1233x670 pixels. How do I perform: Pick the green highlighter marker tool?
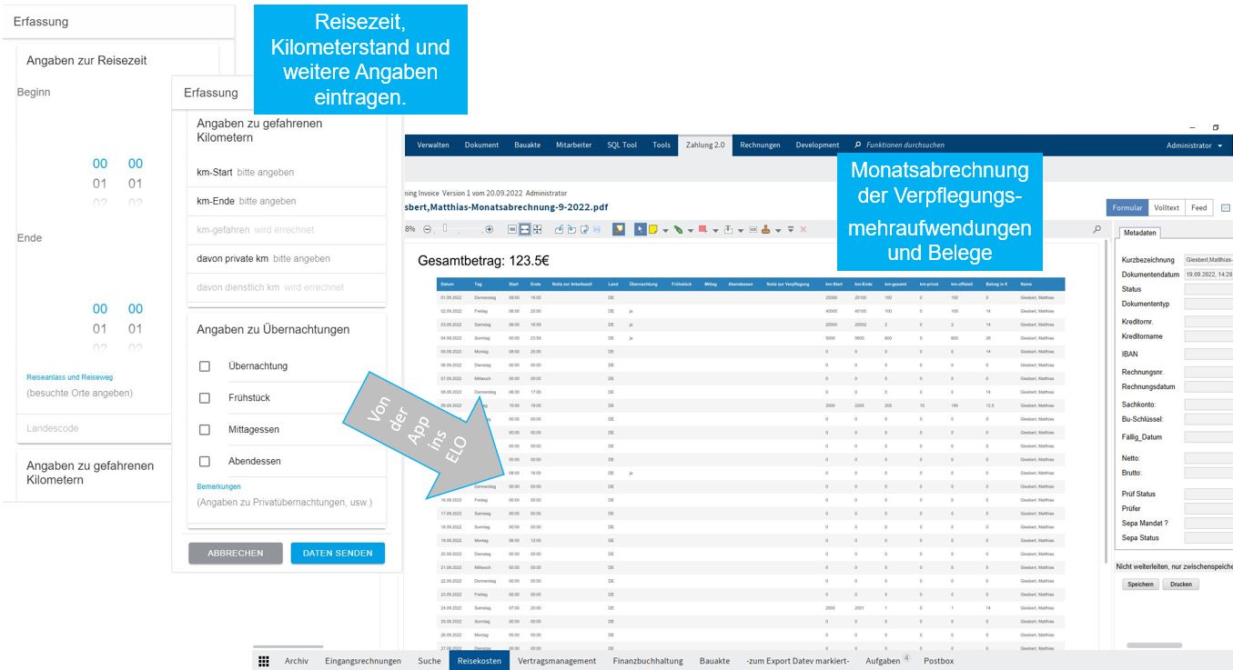pos(678,229)
